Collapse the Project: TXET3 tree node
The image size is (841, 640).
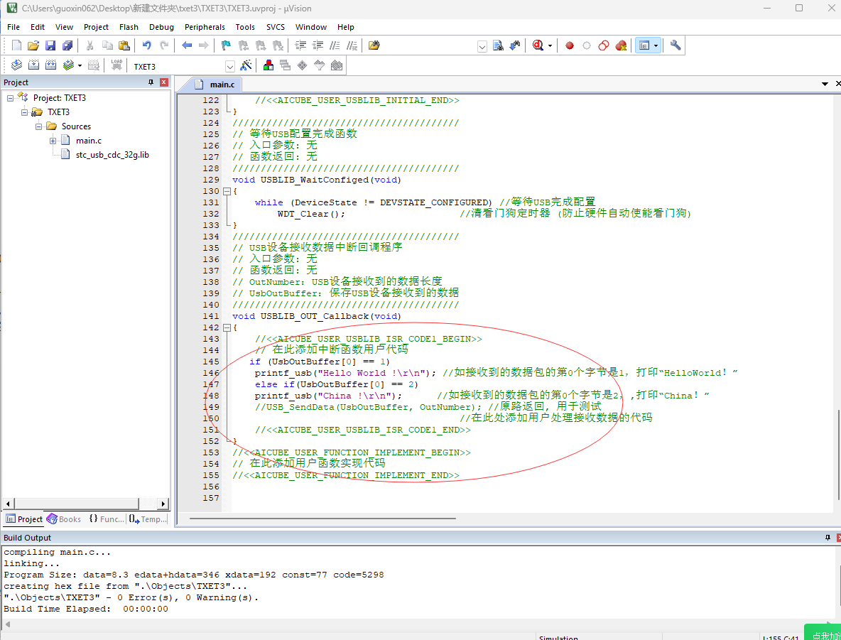click(10, 98)
